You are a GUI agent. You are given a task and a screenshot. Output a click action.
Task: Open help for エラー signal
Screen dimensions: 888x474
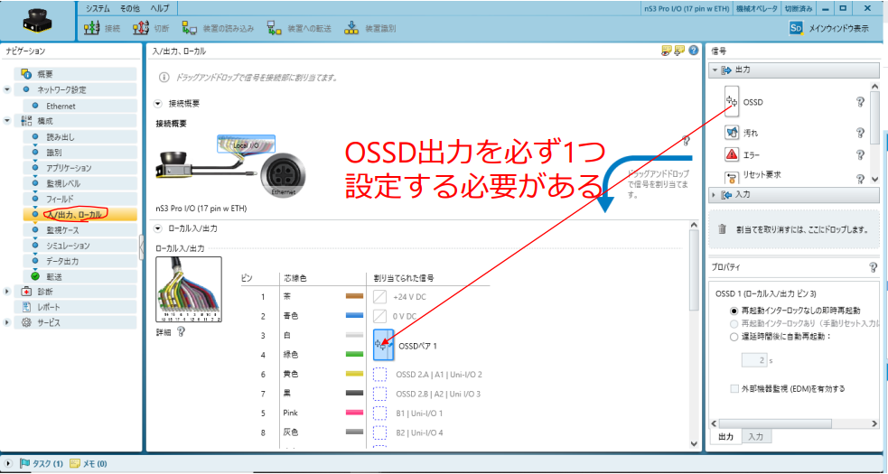pyautogui.click(x=860, y=154)
